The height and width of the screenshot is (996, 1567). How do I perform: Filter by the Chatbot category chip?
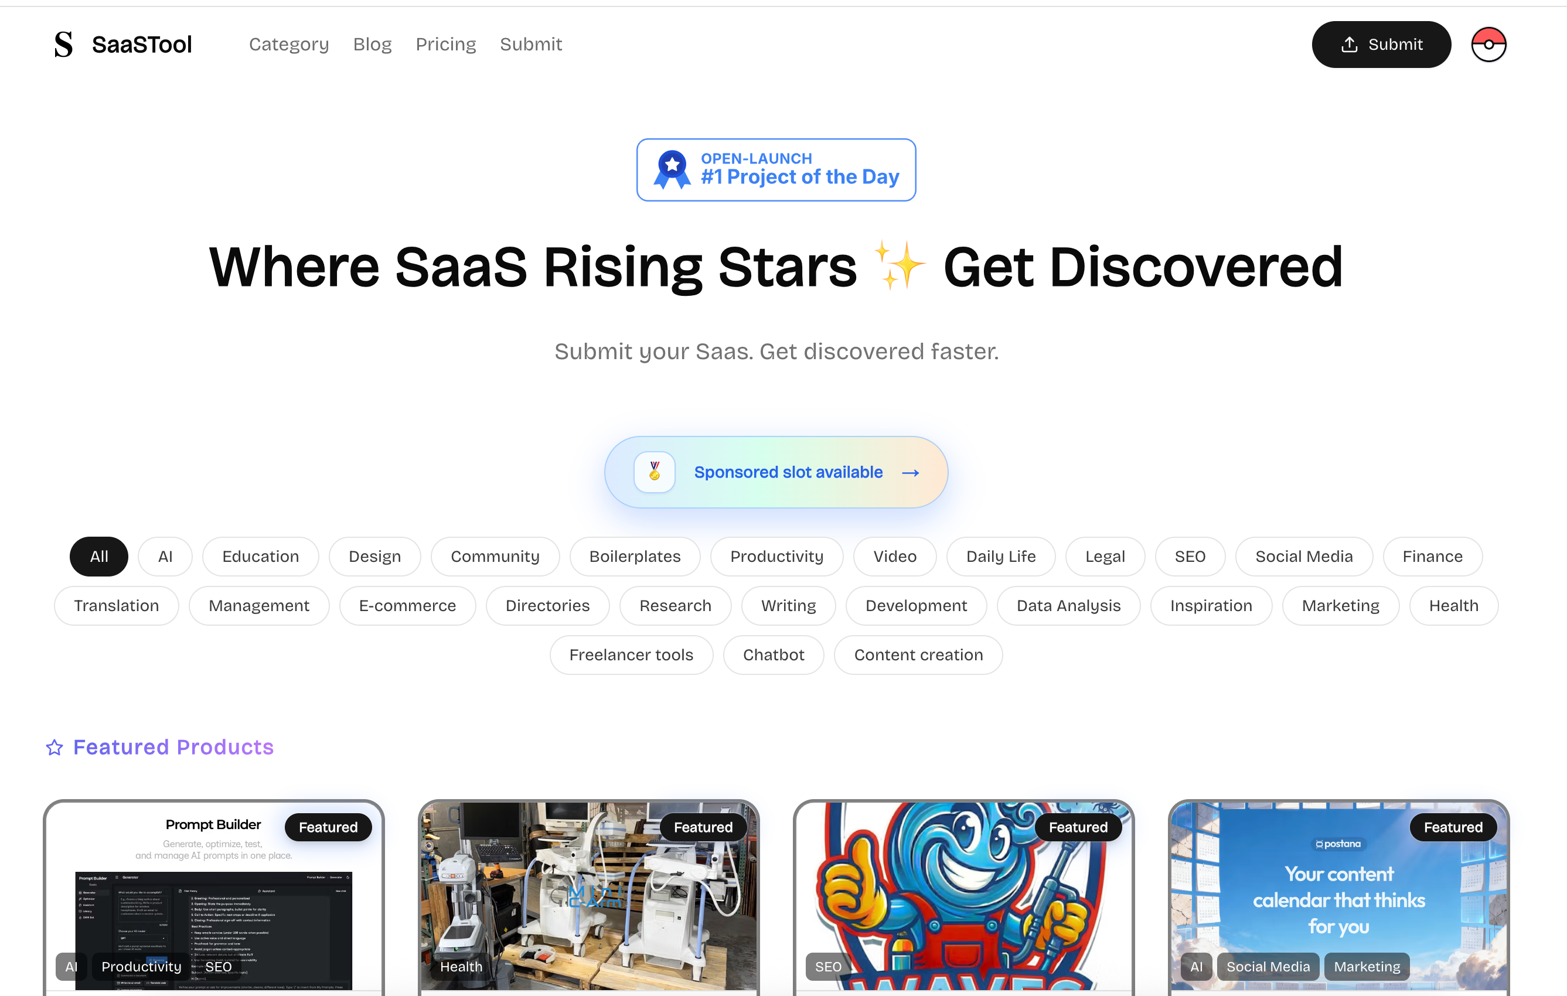point(773,654)
